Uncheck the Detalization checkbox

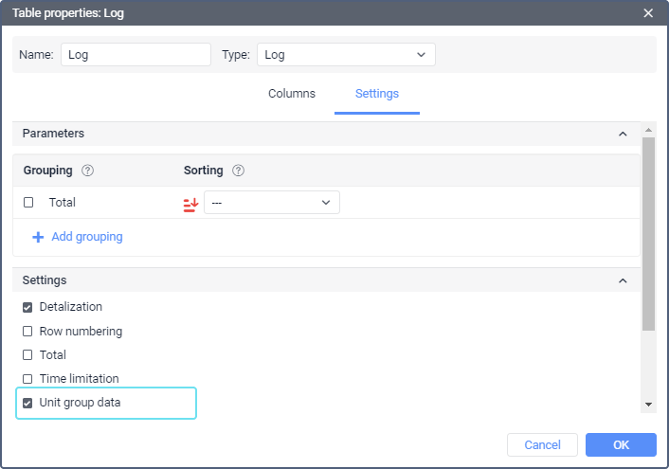click(x=27, y=307)
